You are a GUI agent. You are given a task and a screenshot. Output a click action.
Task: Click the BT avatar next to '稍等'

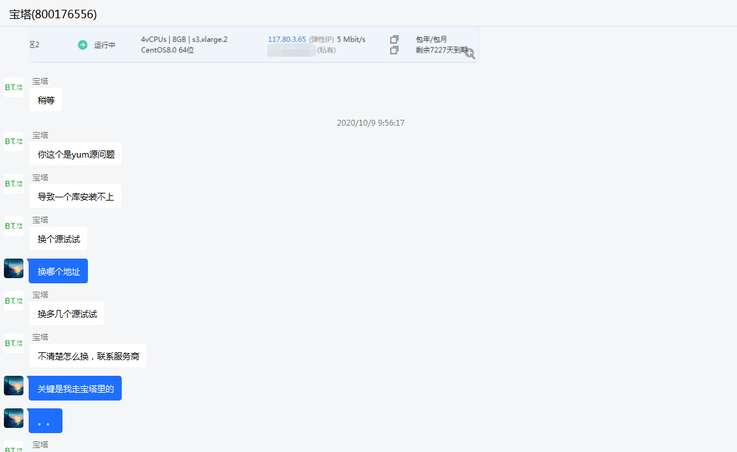click(14, 87)
